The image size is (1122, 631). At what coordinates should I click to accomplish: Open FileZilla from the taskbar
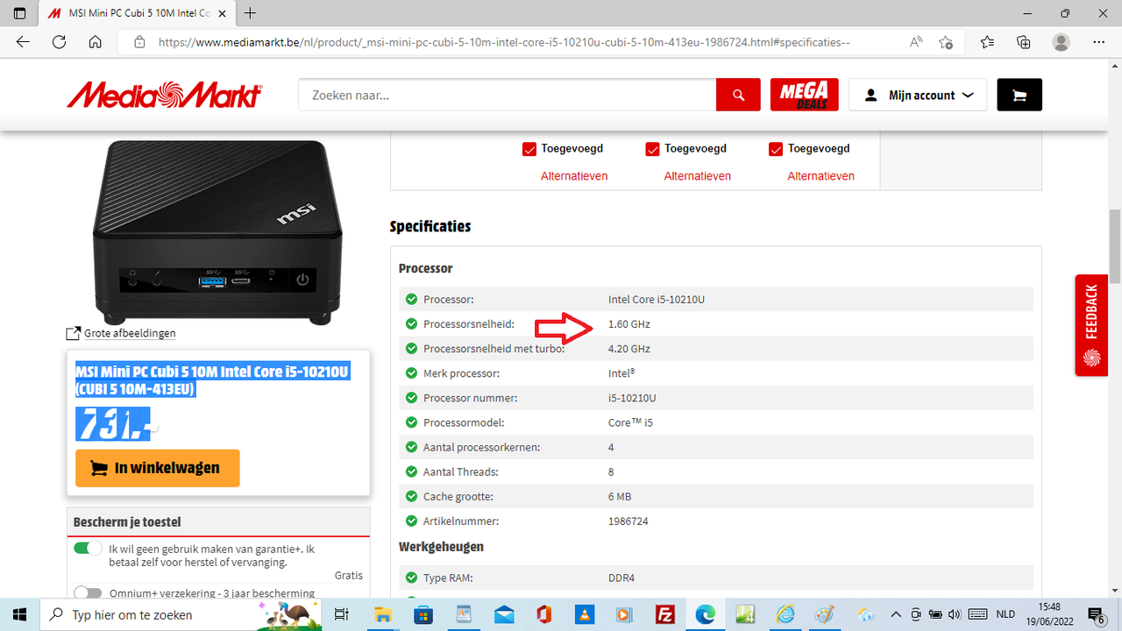(x=665, y=614)
